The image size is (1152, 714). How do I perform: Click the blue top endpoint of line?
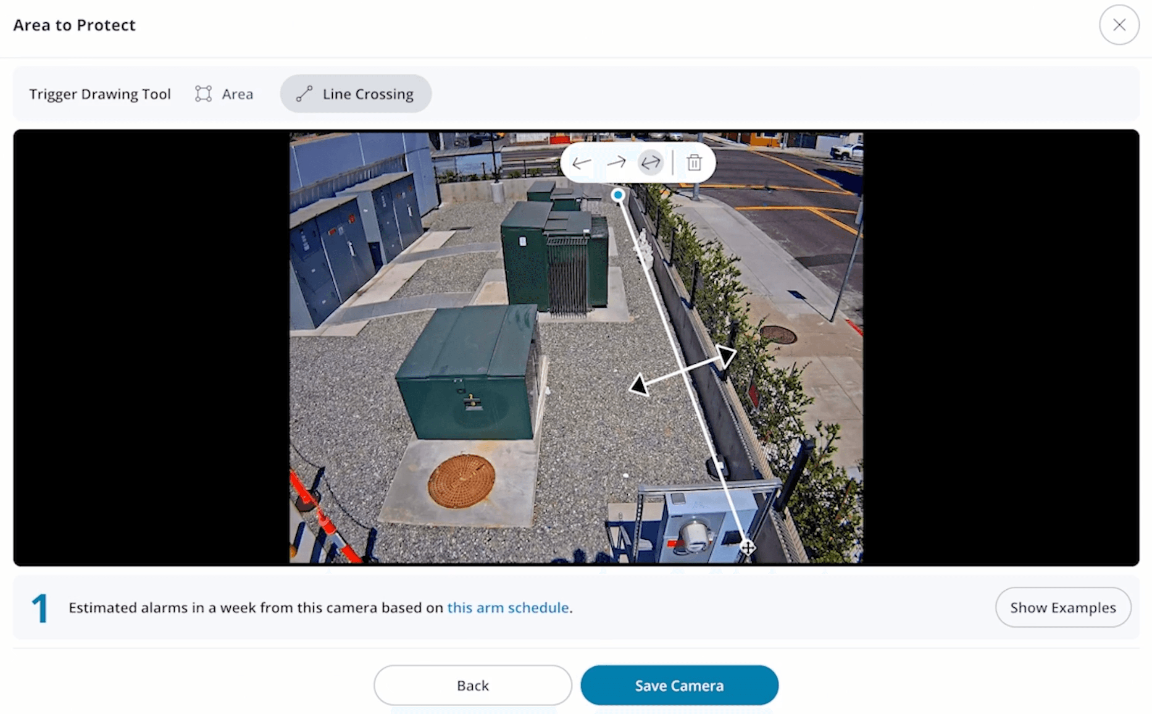point(618,195)
